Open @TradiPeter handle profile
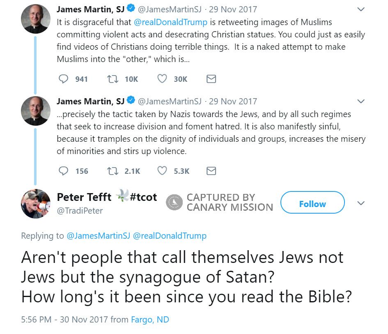 tap(80, 211)
